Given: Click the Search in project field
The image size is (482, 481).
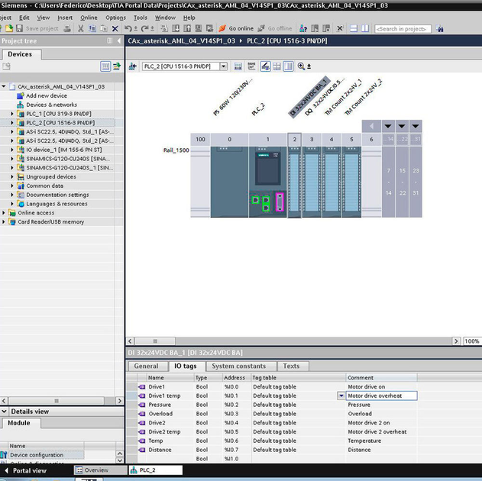Looking at the screenshot, I should pyautogui.click(x=403, y=29).
